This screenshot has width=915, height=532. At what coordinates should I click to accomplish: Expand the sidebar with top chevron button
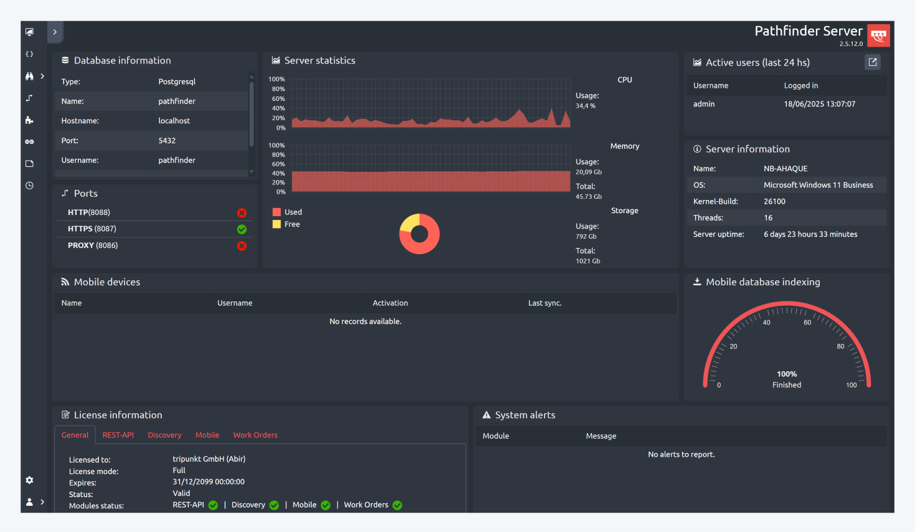55,32
